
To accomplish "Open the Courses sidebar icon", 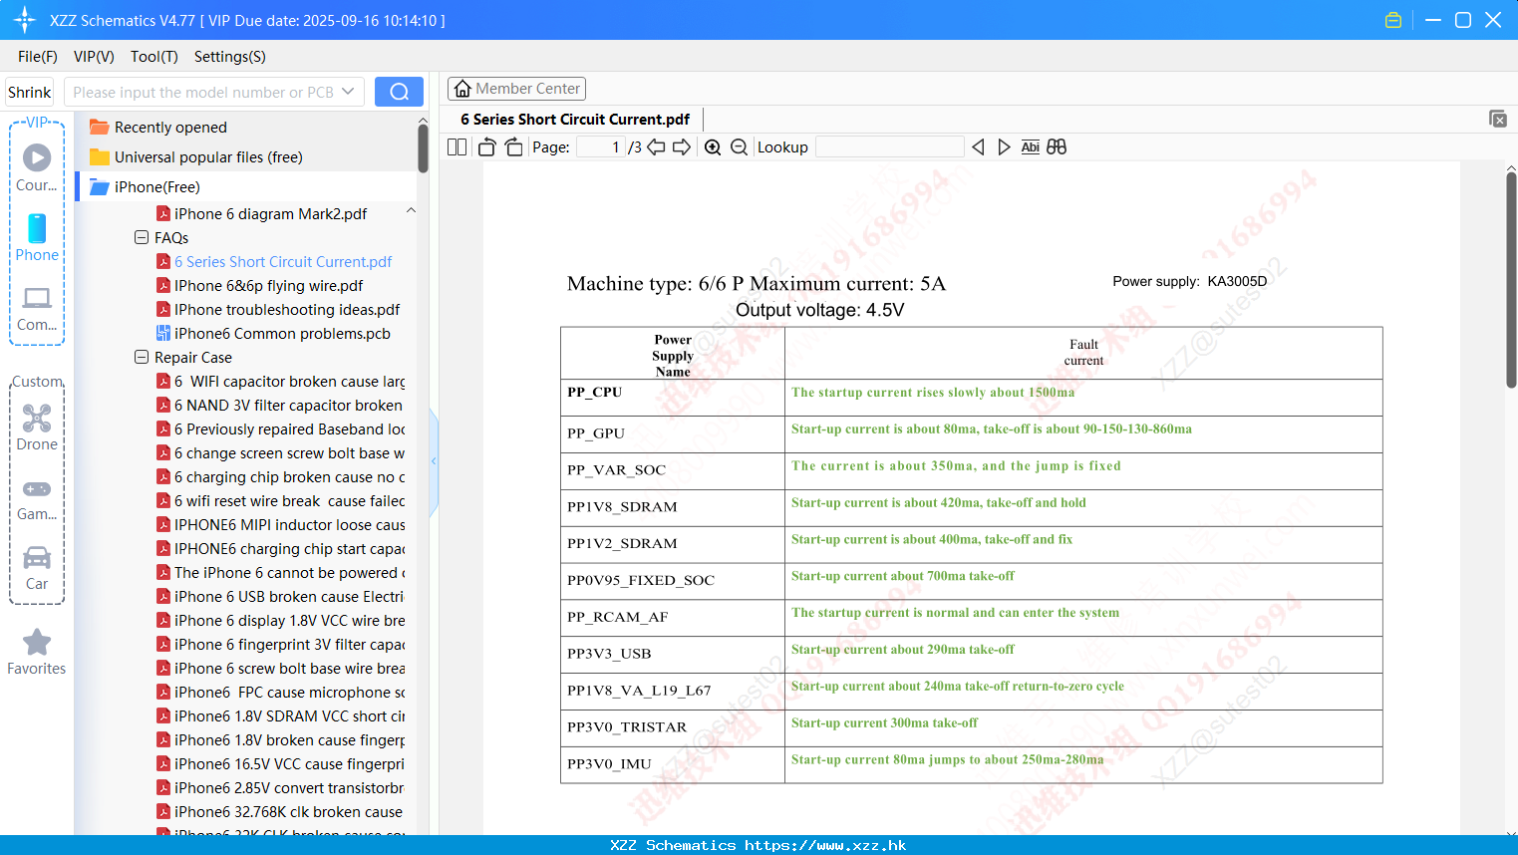I will (37, 166).
